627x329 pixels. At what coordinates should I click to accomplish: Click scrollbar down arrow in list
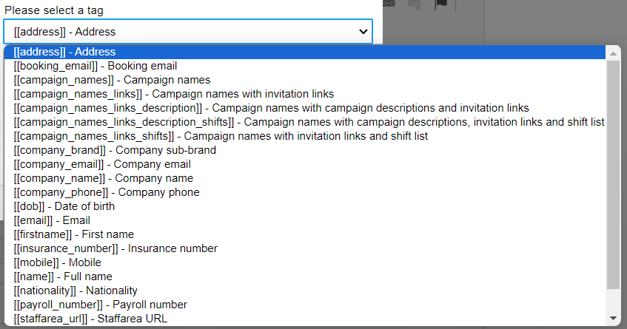(613, 318)
